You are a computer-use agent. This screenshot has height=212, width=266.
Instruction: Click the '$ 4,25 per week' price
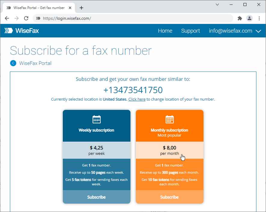(96, 150)
